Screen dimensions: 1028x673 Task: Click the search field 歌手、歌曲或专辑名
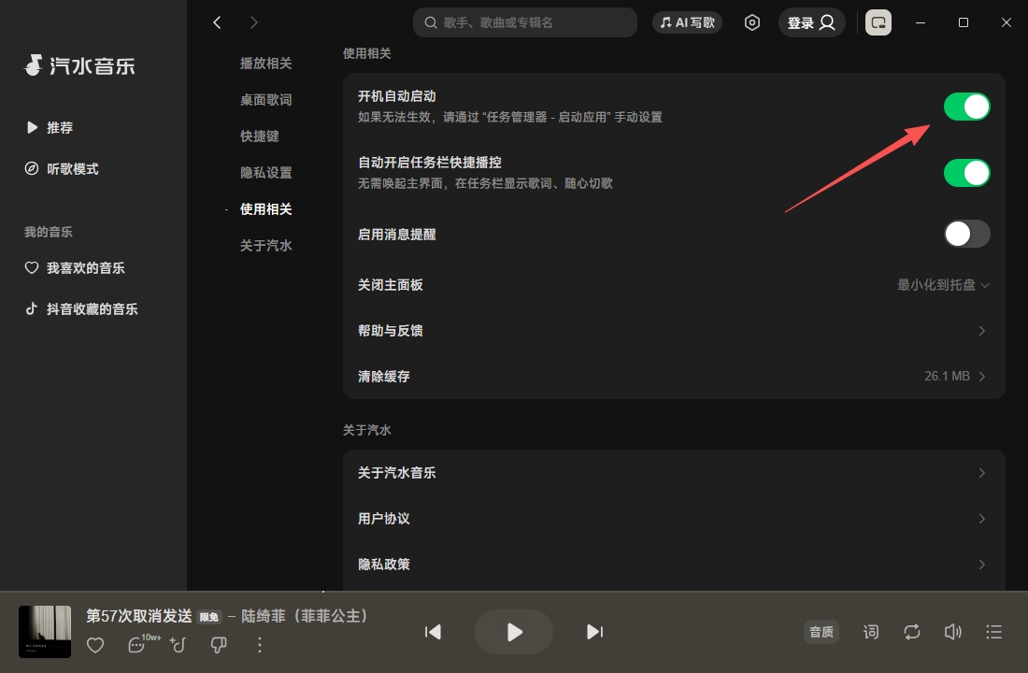pyautogui.click(x=524, y=22)
